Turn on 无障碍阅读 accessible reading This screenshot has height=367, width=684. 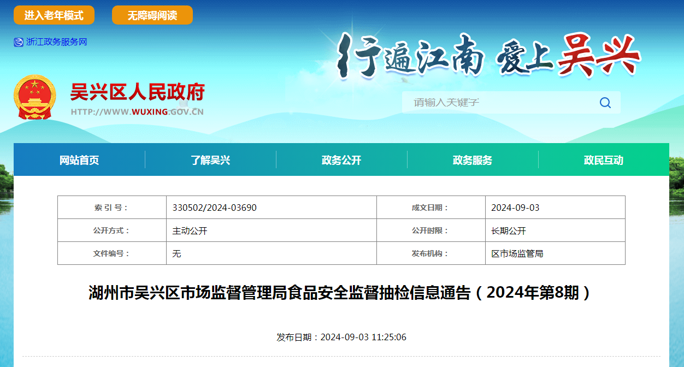pyautogui.click(x=152, y=15)
